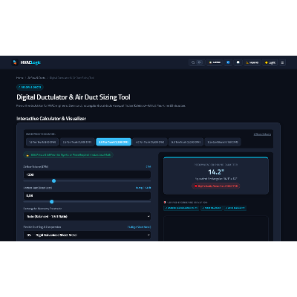Toggle the third checked overlay chip
297x297 pixels.
[235, 208]
